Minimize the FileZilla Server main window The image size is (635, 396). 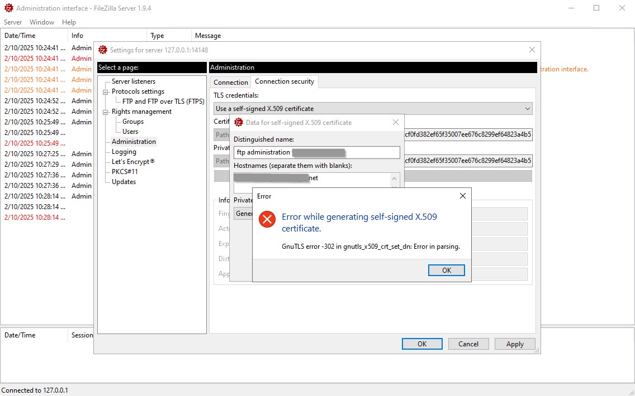571,8
